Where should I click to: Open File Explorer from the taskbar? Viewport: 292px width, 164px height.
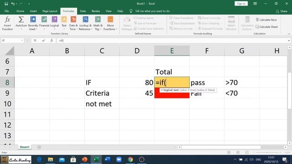tap(51, 159)
